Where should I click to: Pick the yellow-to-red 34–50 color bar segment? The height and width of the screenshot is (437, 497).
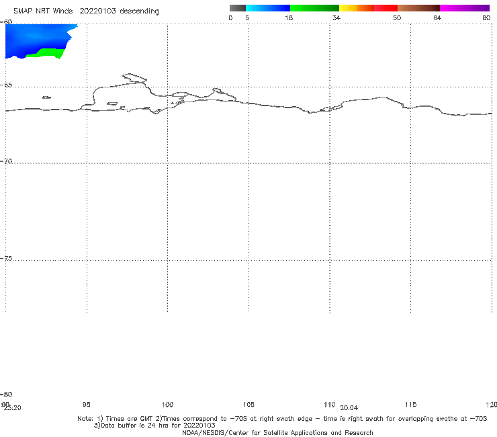pos(368,8)
